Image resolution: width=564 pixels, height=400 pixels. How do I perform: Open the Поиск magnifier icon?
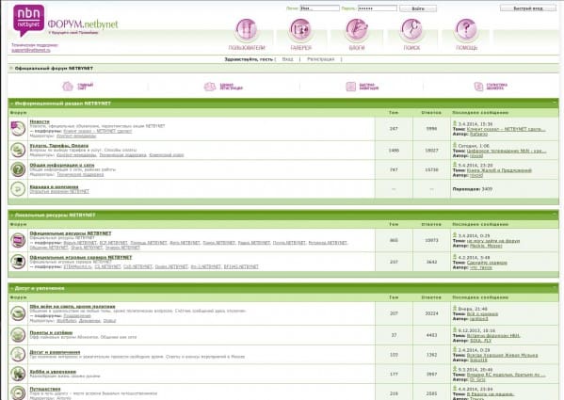pos(411,30)
